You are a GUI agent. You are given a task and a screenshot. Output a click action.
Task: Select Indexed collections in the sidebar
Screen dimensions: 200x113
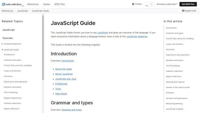tap(12, 103)
